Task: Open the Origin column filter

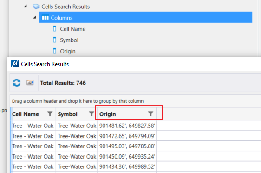Action: click(x=150, y=114)
